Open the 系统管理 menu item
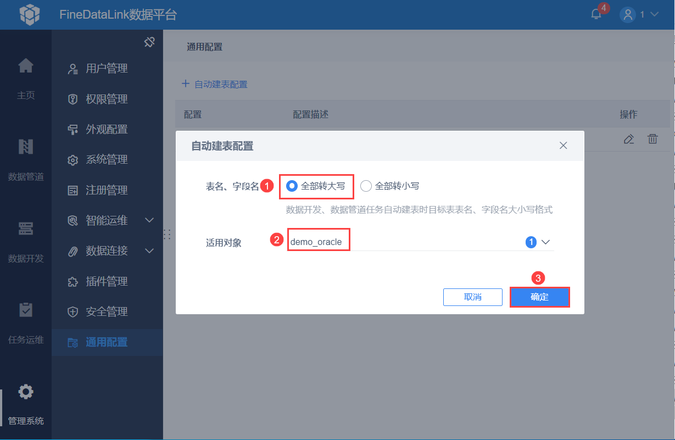 click(x=107, y=160)
